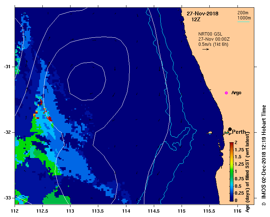Screen dimensions: 270x217
Task: Click the '12Z' time label
Action: pos(196,19)
